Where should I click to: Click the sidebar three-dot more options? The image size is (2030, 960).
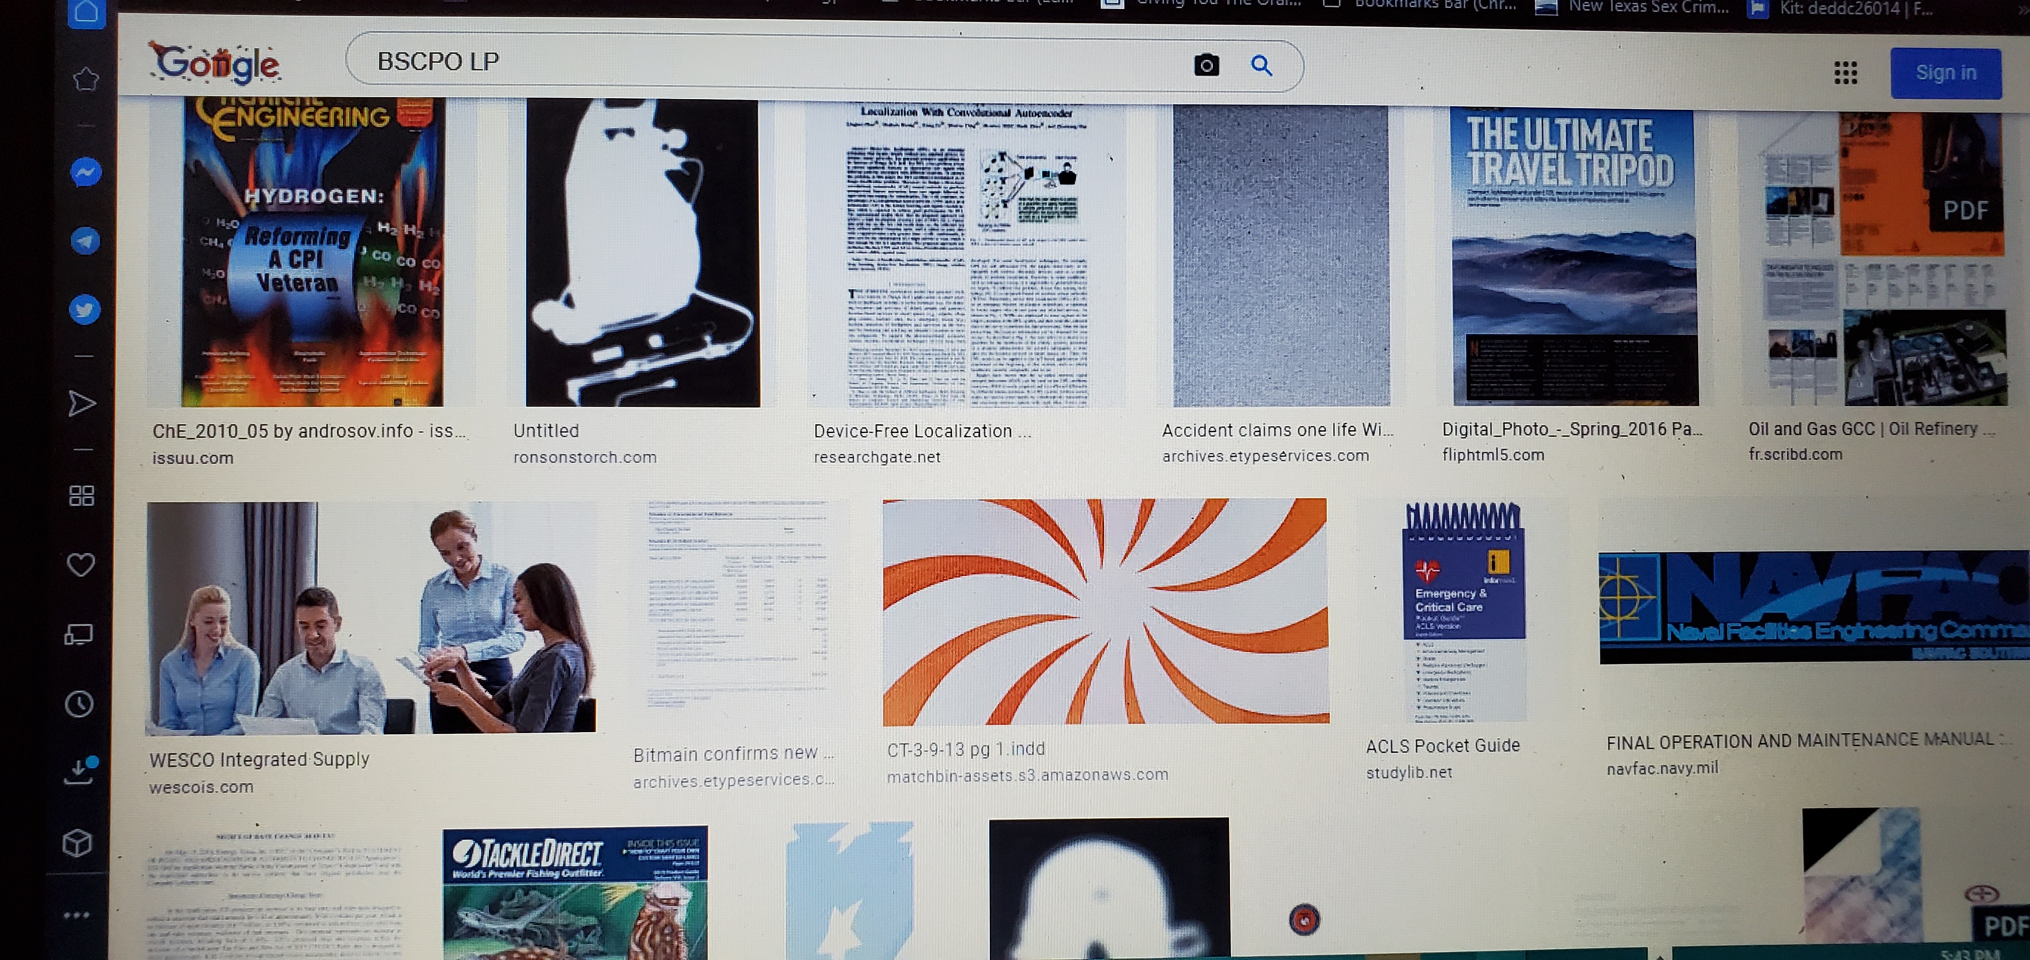[77, 915]
